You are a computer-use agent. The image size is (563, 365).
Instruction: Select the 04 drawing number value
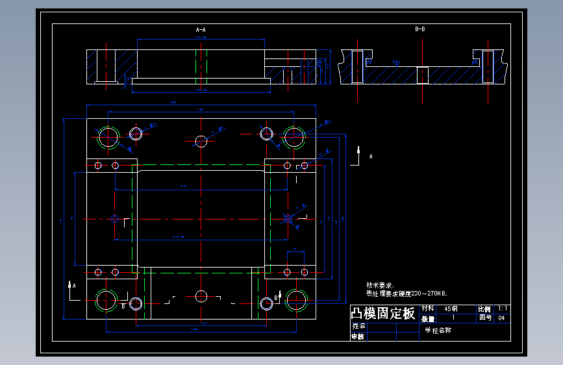point(501,318)
